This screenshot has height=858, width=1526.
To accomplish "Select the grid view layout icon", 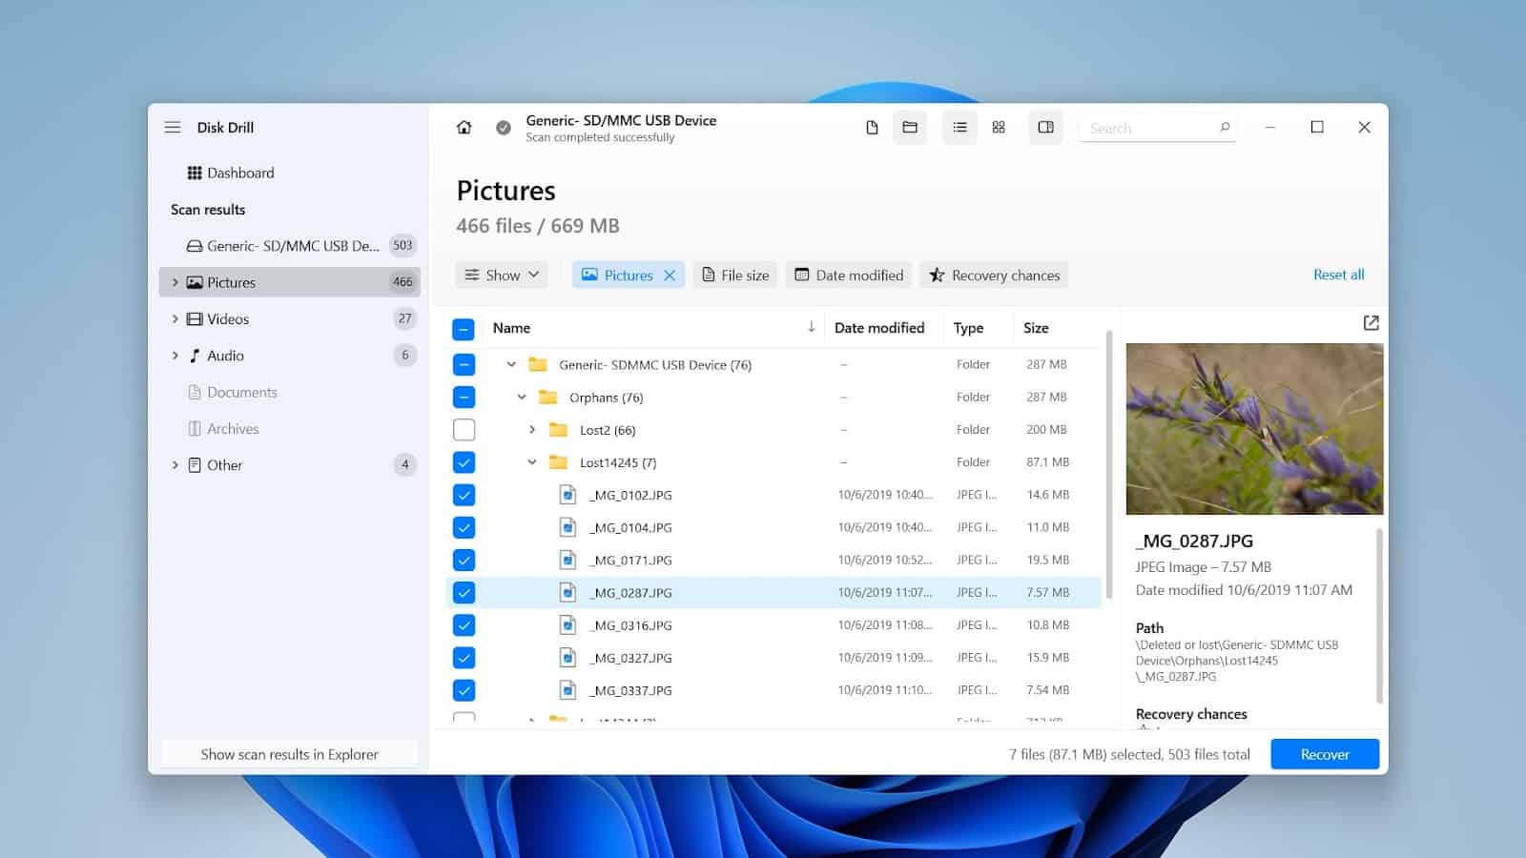I will click(999, 127).
